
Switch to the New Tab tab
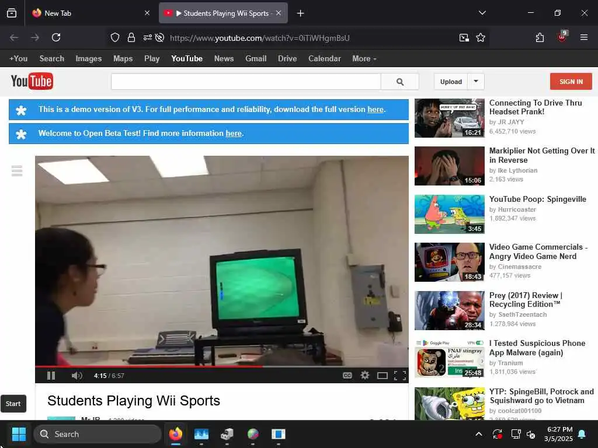89,13
